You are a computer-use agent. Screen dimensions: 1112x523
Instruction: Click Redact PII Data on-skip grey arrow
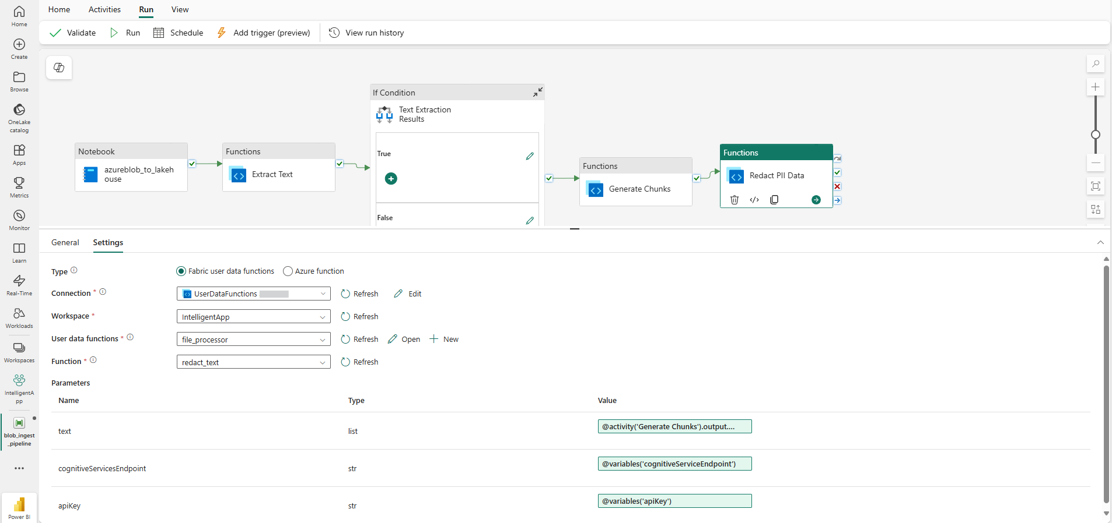tap(837, 158)
